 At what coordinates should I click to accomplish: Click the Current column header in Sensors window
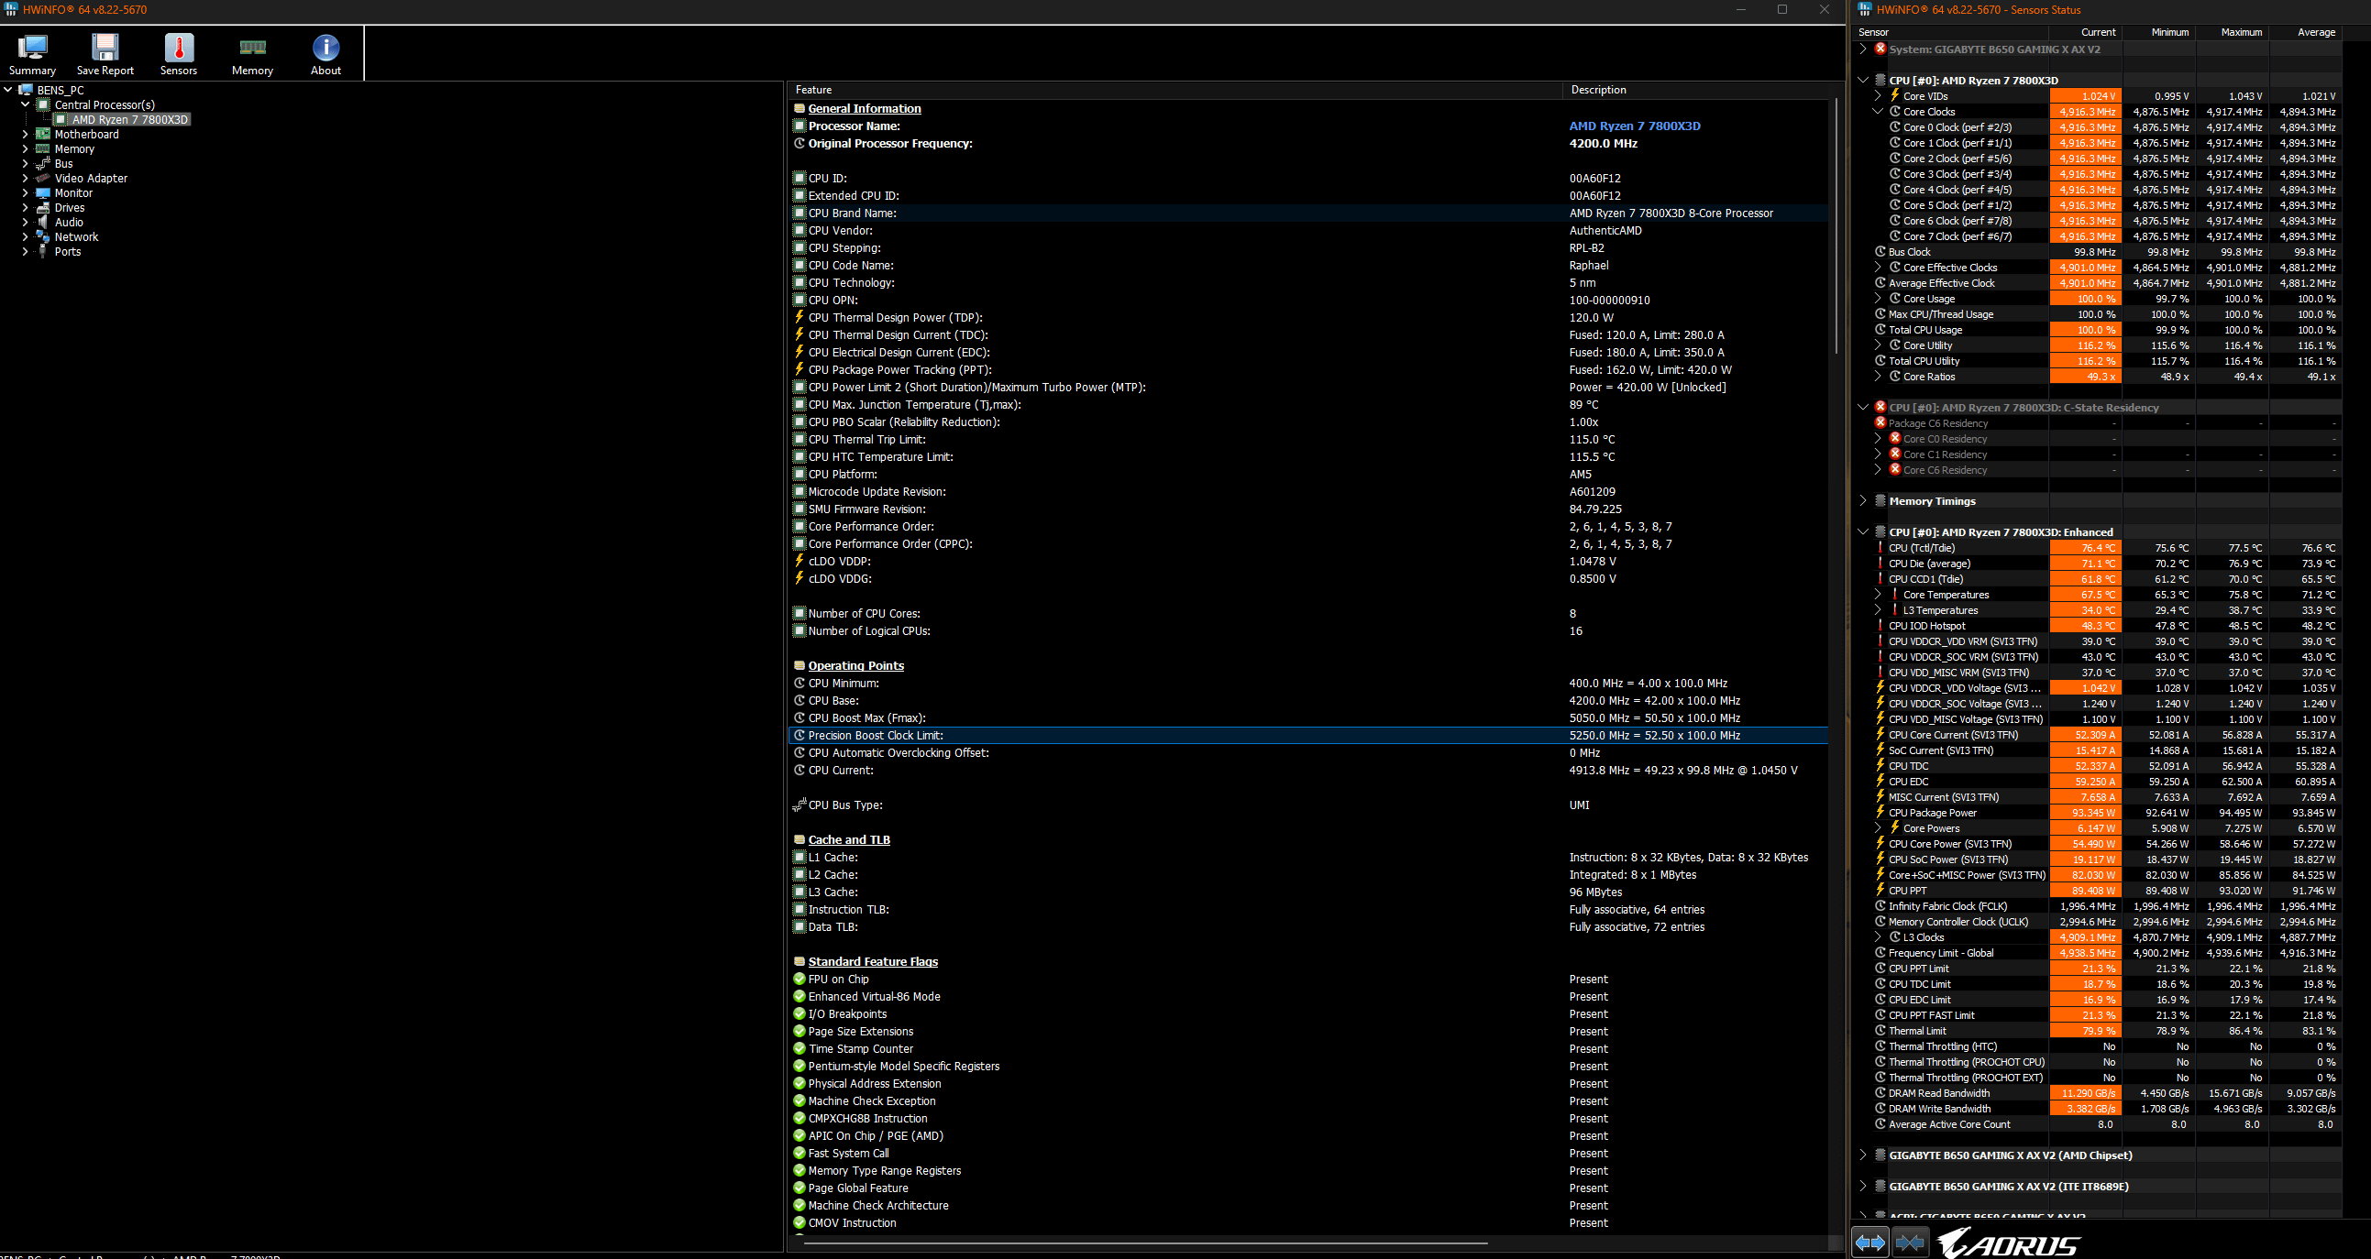coord(2086,32)
